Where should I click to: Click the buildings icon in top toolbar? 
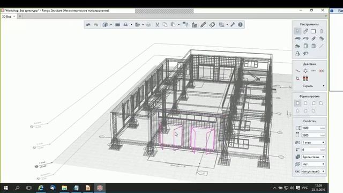point(194,25)
